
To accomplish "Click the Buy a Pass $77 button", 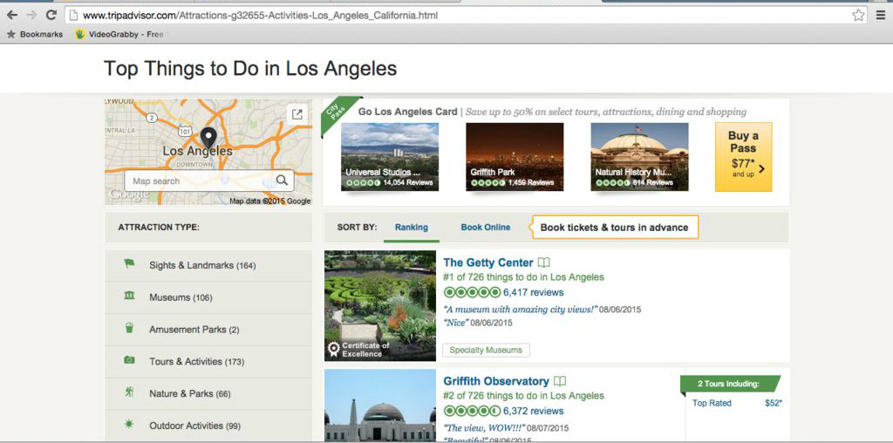I will (743, 157).
